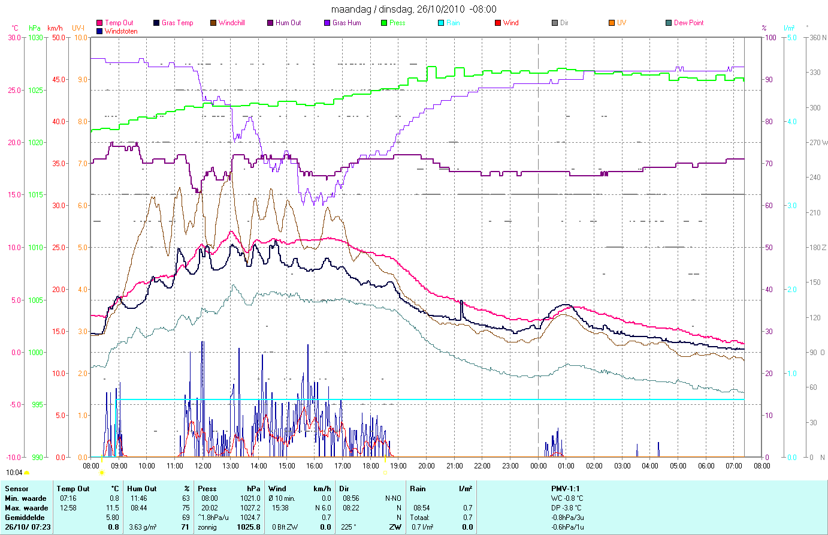Click the gray Dir legend square
828x535 pixels.
[x=555, y=23]
